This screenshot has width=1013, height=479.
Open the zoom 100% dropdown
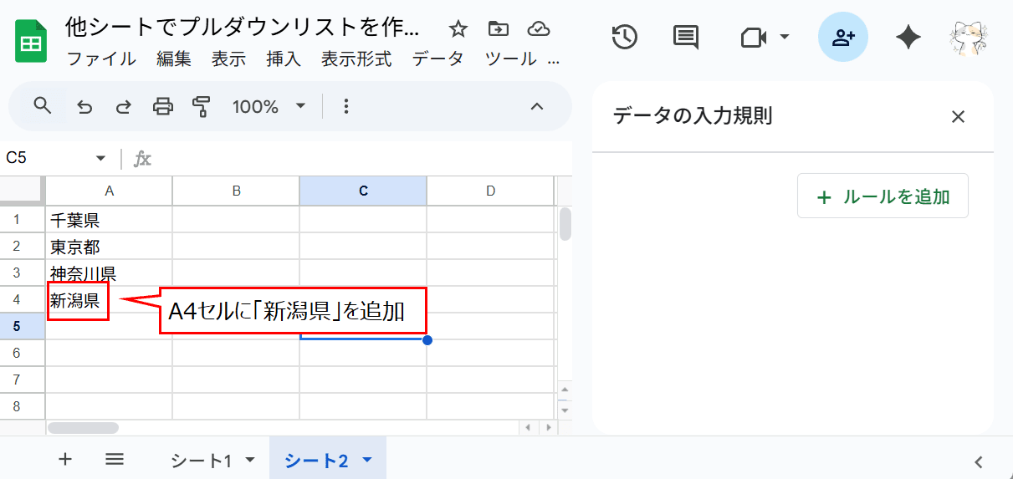point(269,106)
